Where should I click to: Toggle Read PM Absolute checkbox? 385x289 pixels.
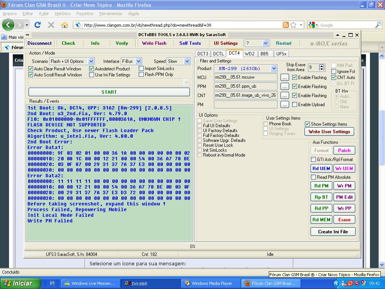click(313, 177)
